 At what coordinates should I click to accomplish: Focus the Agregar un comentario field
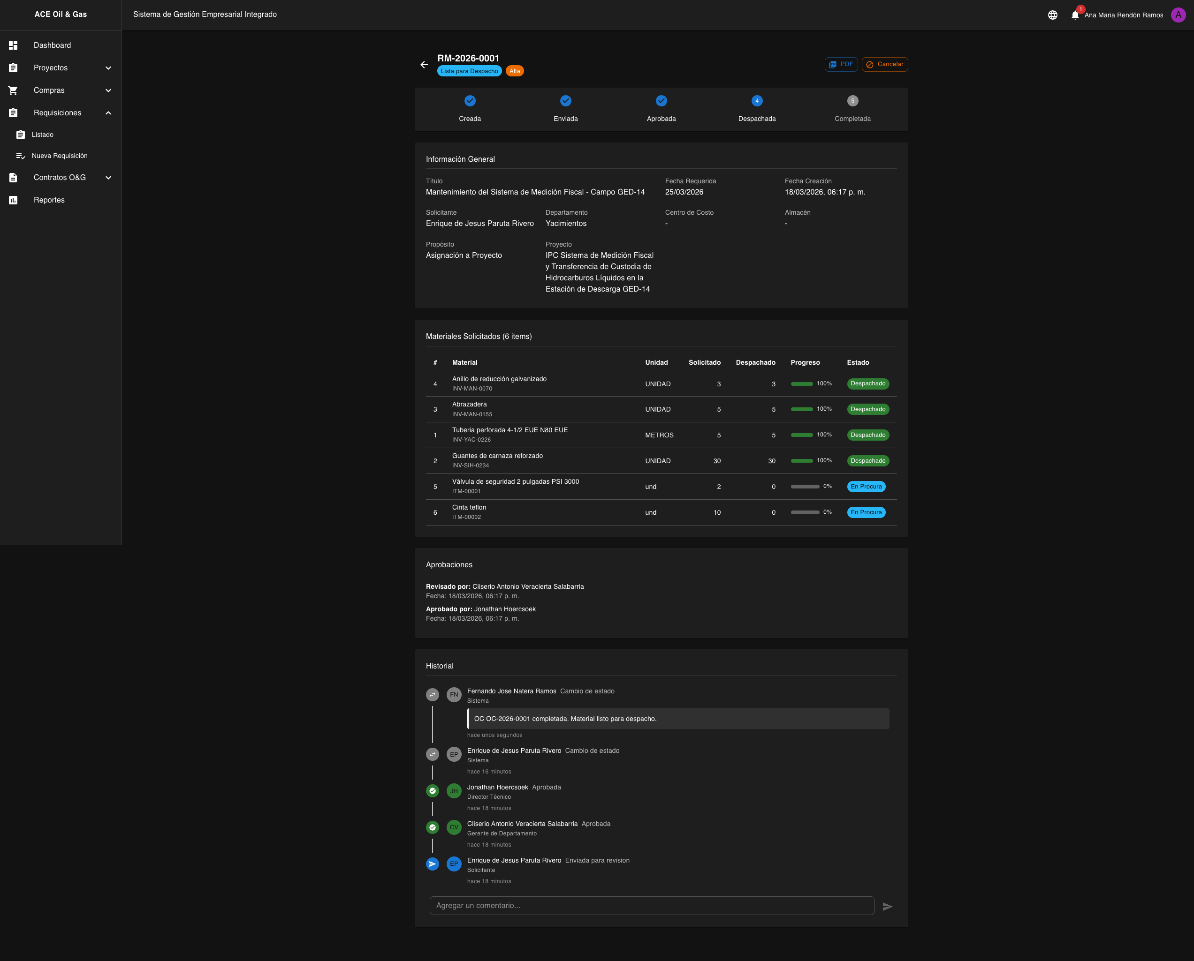pos(651,906)
